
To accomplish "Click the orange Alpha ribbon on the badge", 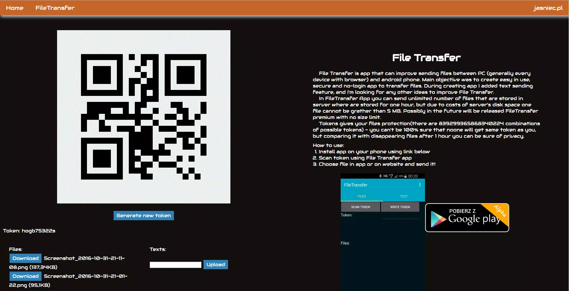I will coord(500,211).
